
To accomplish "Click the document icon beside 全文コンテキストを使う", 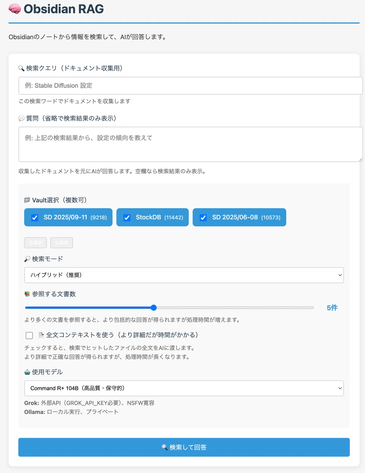I will click(x=41, y=335).
